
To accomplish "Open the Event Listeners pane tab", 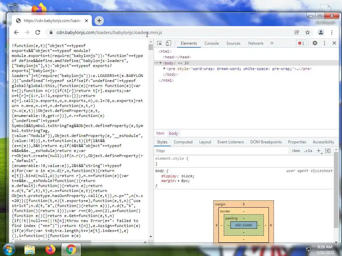I will (x=230, y=142).
